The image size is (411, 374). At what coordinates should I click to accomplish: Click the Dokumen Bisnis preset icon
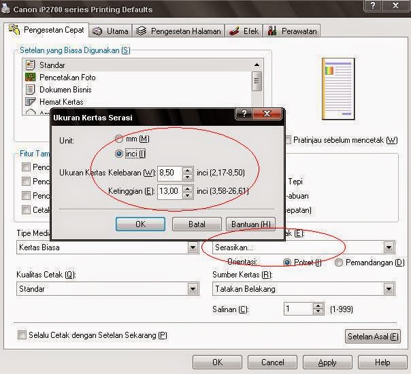30,89
